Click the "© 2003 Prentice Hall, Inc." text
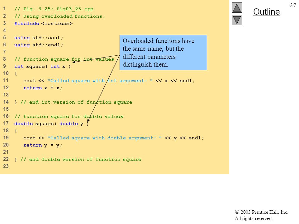This screenshot has width=299, height=224. tap(261, 212)
